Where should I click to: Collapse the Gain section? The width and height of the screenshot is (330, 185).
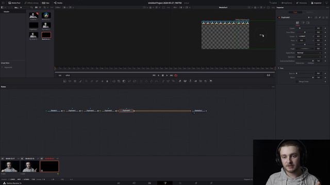point(278,68)
